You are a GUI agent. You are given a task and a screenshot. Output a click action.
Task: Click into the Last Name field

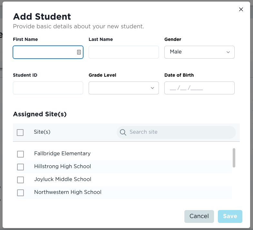pos(123,52)
